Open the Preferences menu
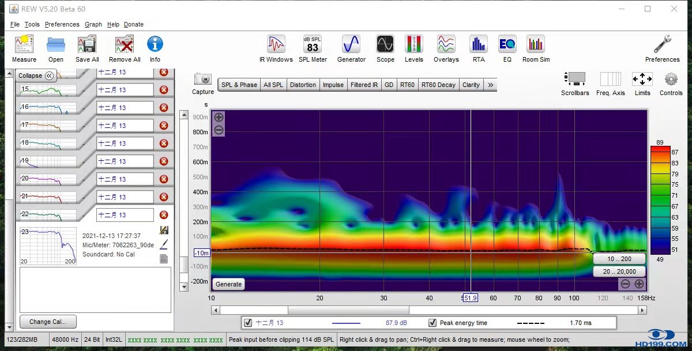 pos(62,24)
